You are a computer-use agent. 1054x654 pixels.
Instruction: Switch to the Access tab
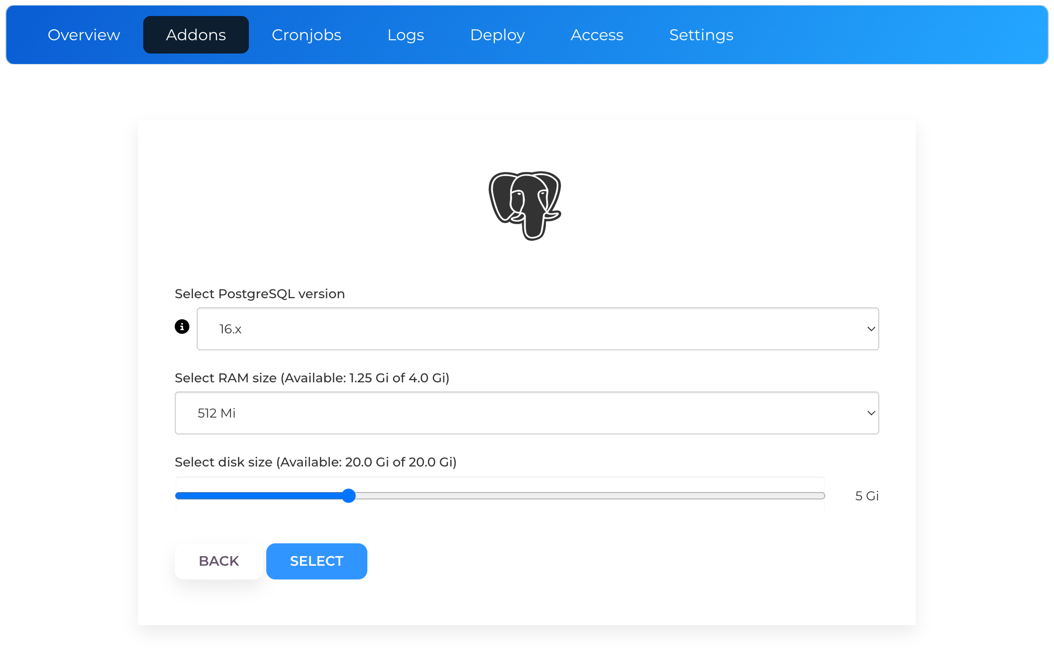tap(597, 35)
